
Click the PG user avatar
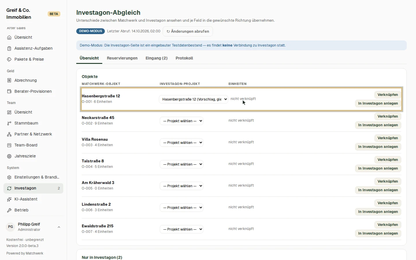click(x=11, y=227)
